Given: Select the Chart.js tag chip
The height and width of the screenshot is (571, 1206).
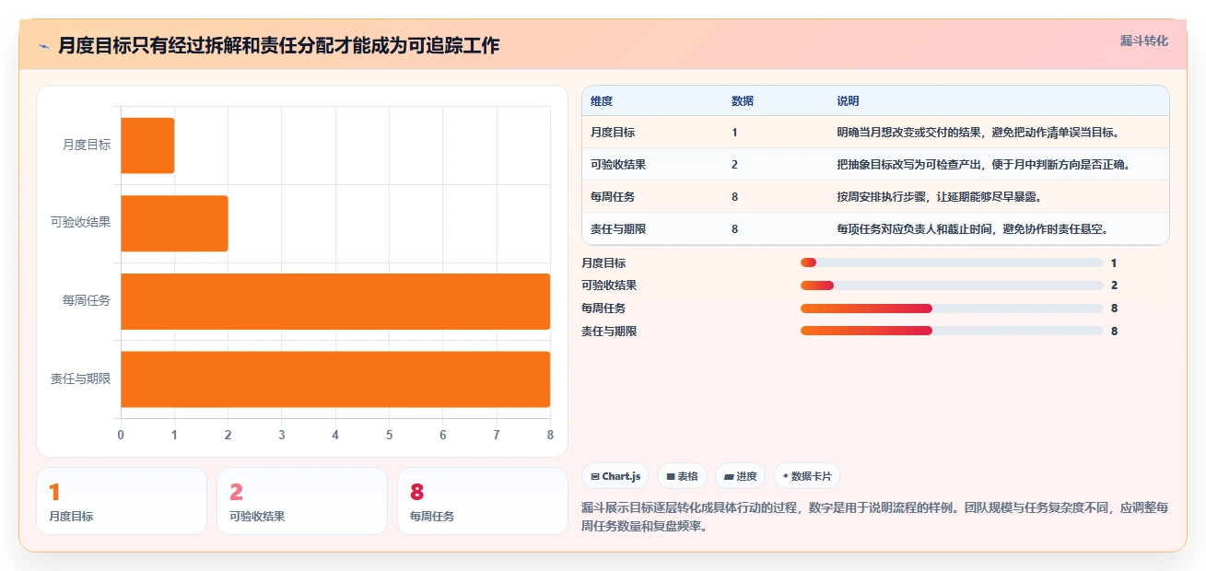Looking at the screenshot, I should point(615,476).
